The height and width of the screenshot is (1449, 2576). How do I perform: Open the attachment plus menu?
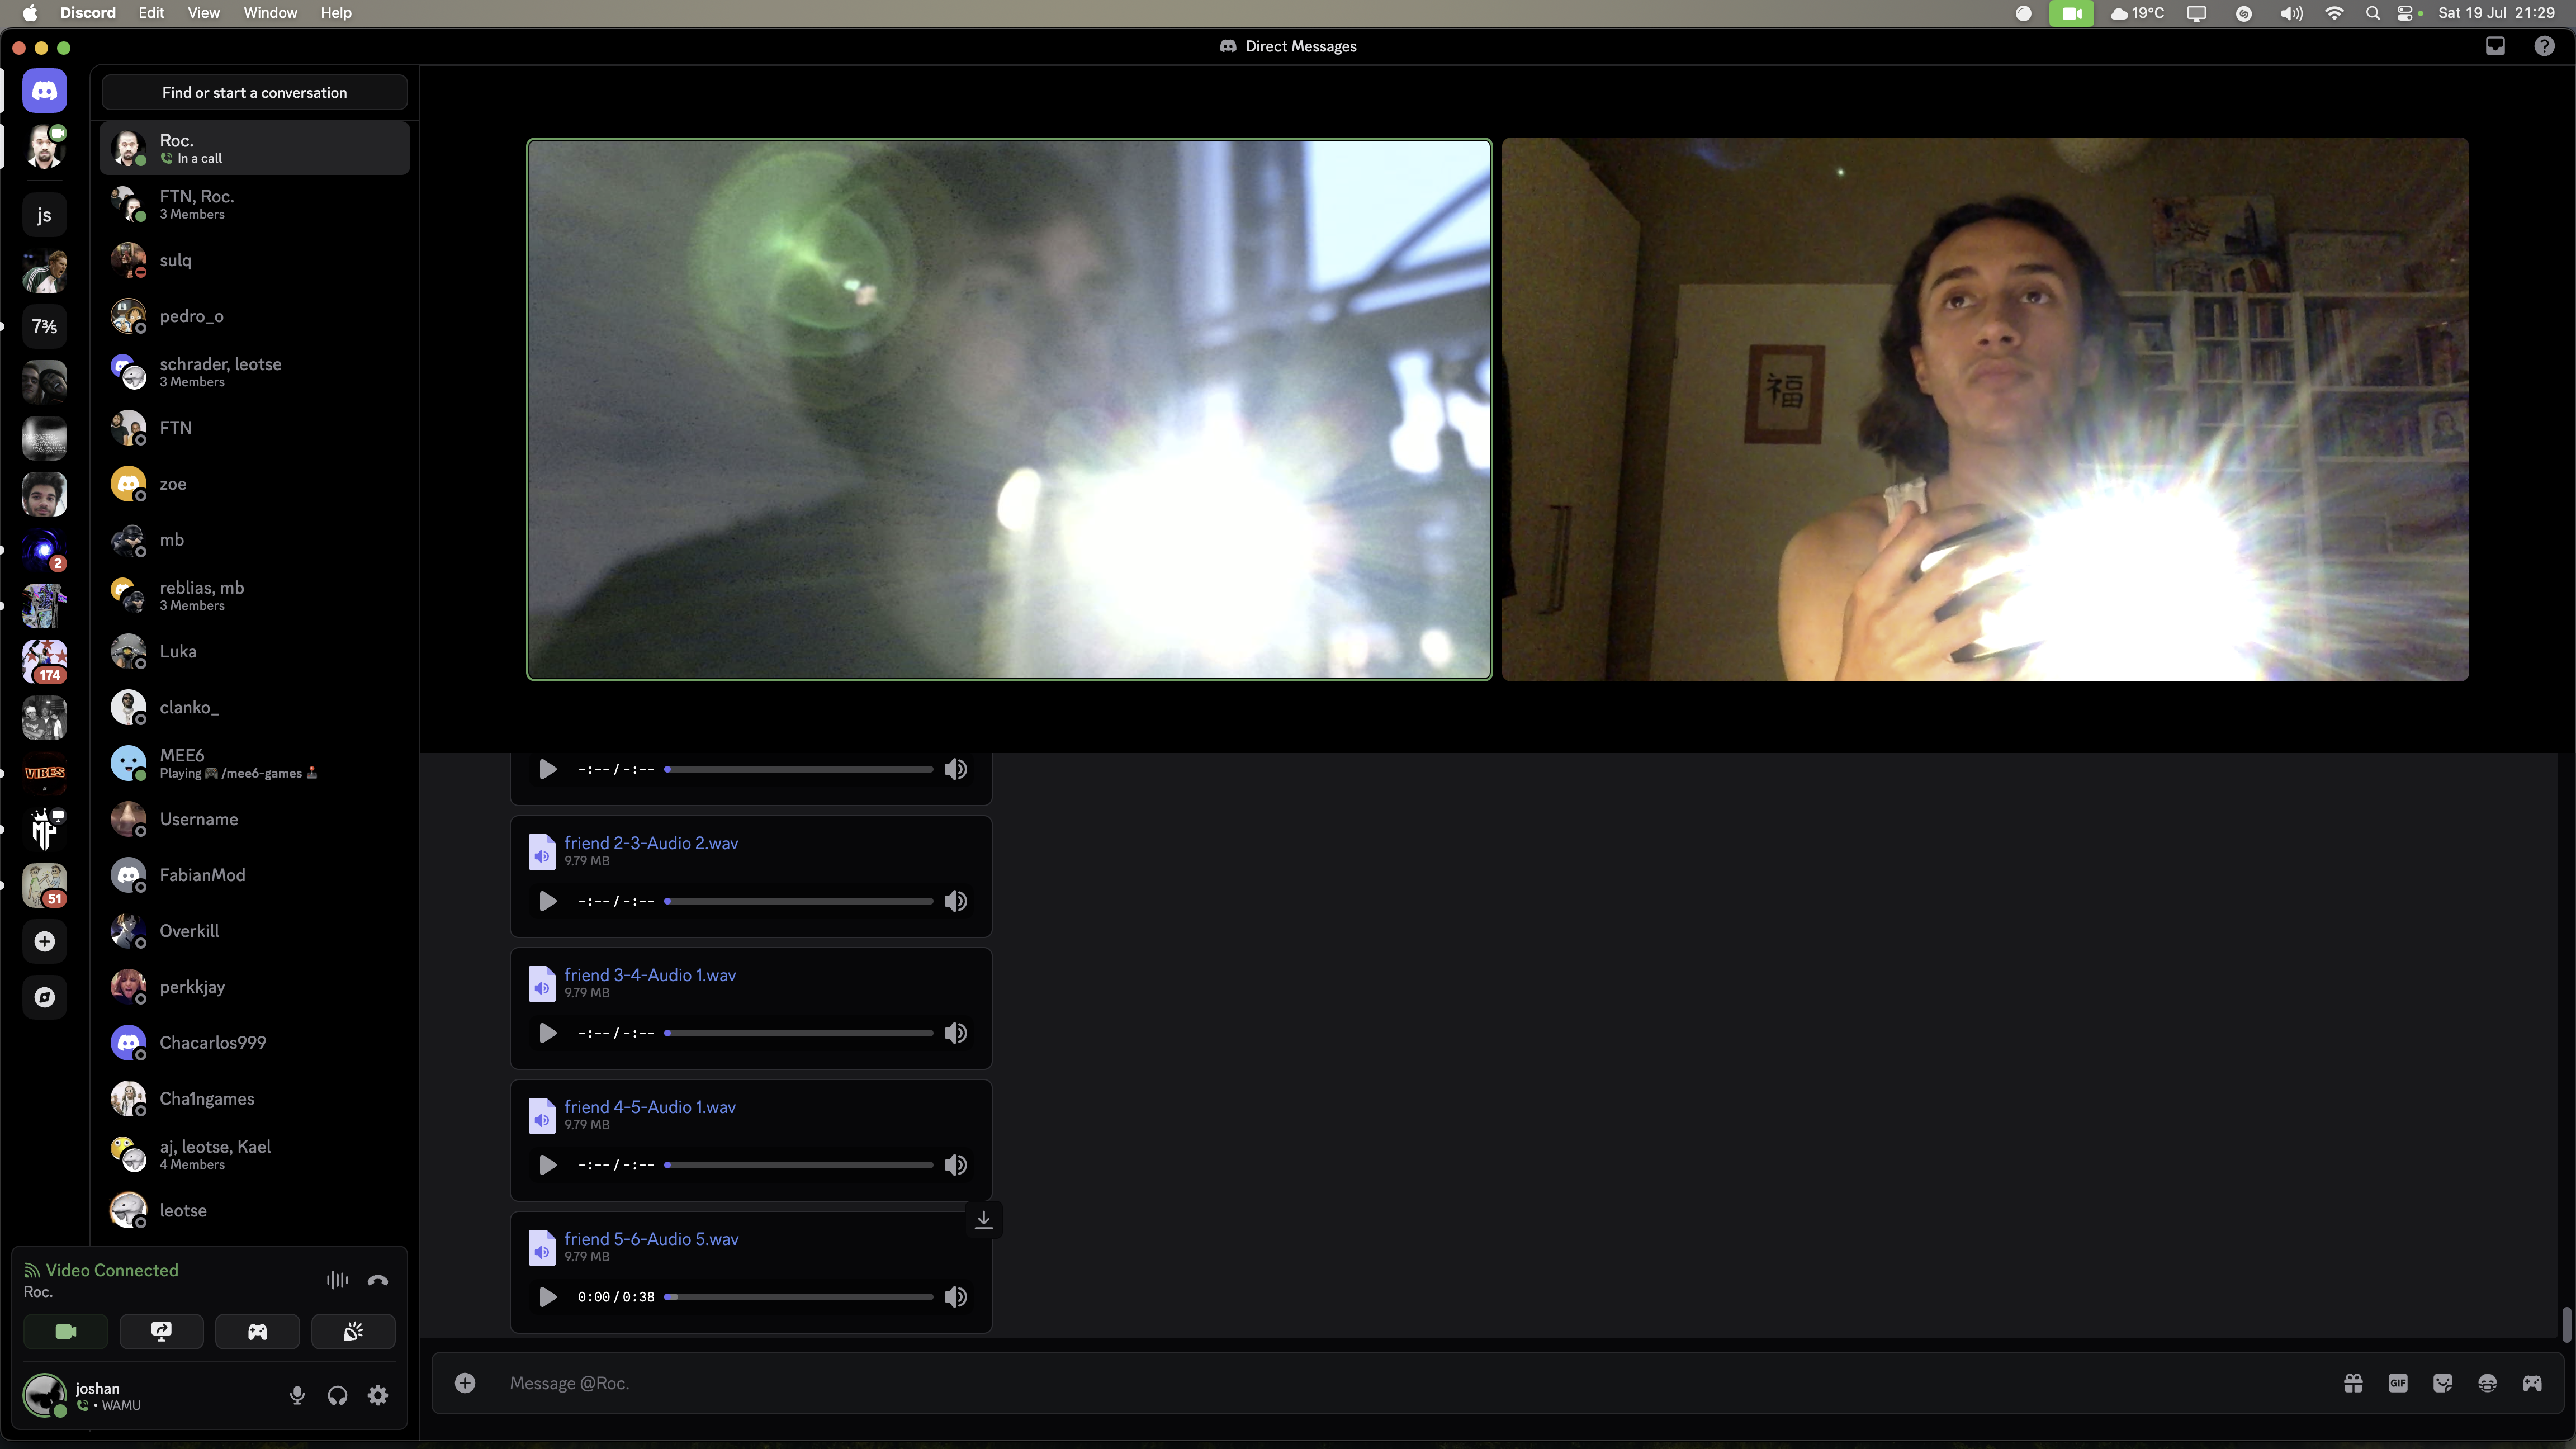point(465,1383)
